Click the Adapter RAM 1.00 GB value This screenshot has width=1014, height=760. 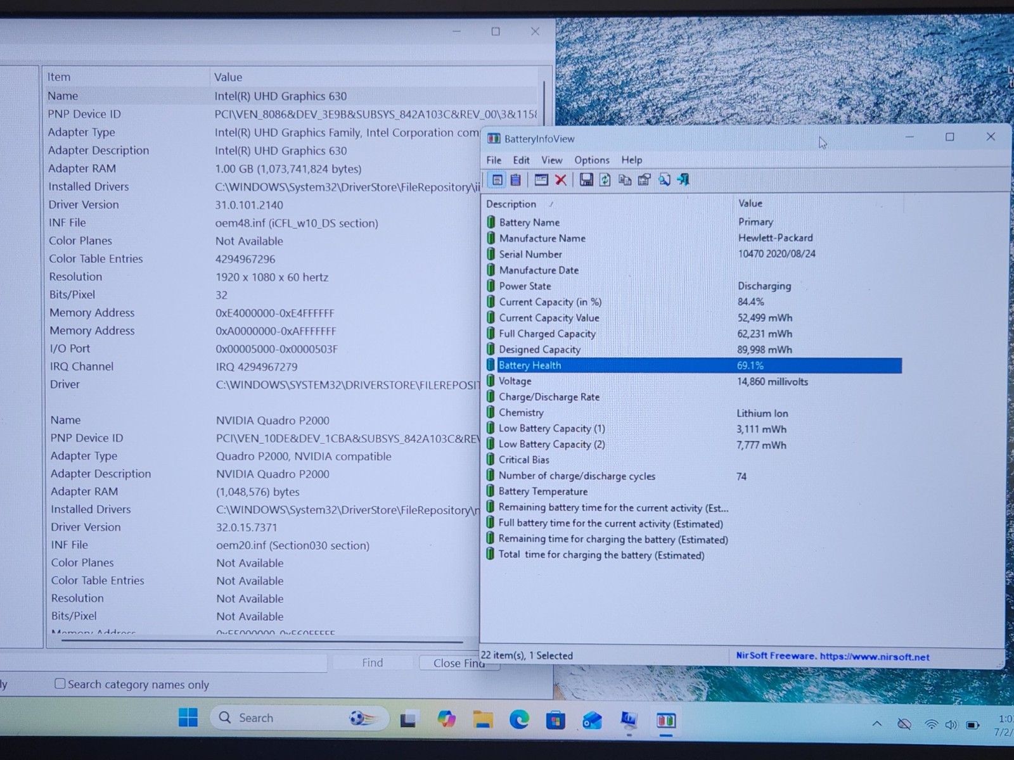click(x=288, y=169)
